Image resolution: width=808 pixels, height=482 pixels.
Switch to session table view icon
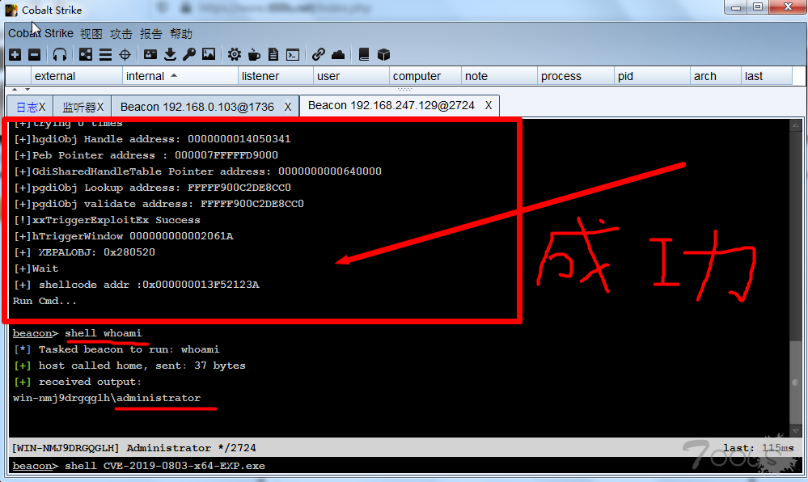tap(105, 55)
